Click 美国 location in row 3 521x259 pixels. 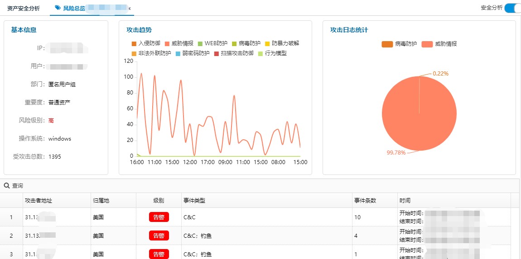98,254
